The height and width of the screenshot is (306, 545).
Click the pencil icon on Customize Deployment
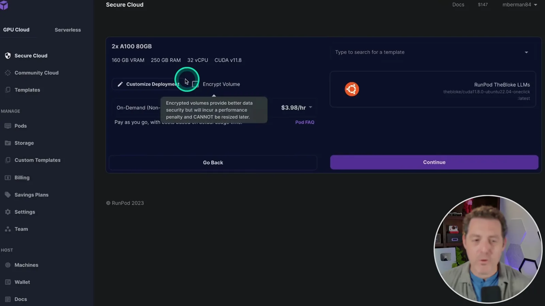click(120, 84)
